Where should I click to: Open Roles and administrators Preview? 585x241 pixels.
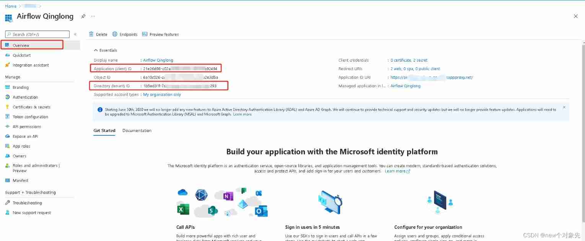[x=36, y=168]
